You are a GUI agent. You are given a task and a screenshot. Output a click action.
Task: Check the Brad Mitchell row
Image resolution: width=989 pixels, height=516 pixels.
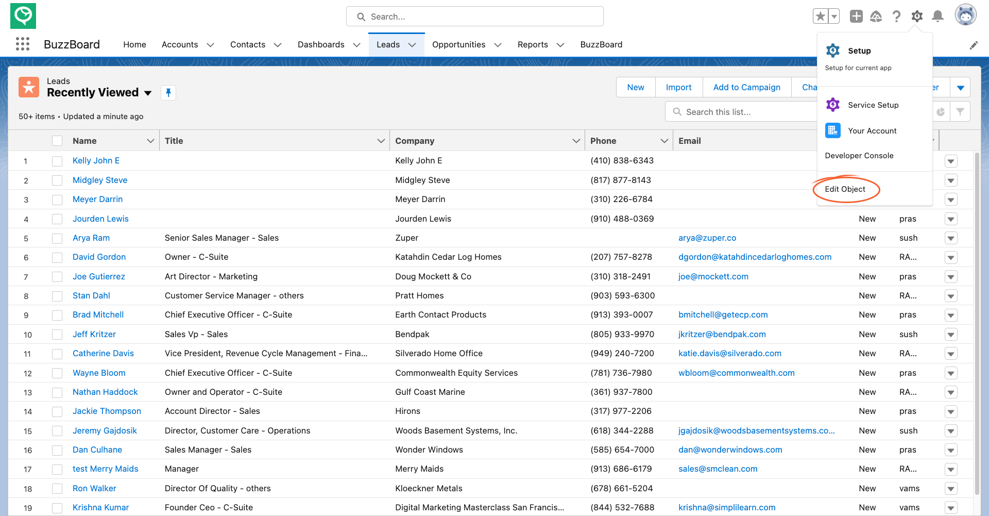[57, 315]
